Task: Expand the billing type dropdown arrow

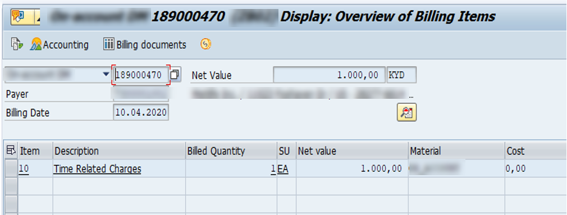Action: coord(106,75)
